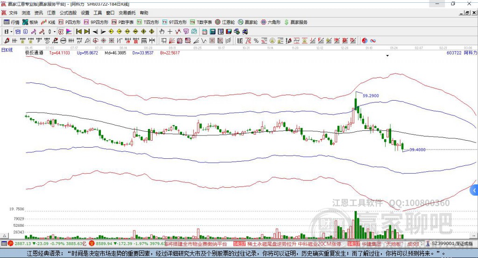Click the Bt=22.5617 value
The image size is (478, 258).
point(170,53)
